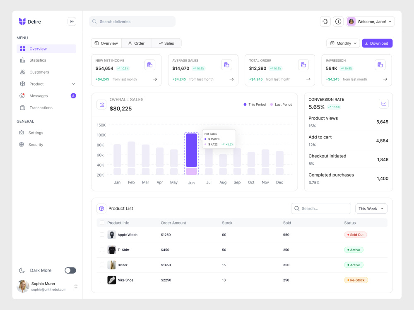Open the Monthly period dropdown
Image resolution: width=414 pixels, height=310 pixels.
coord(343,43)
